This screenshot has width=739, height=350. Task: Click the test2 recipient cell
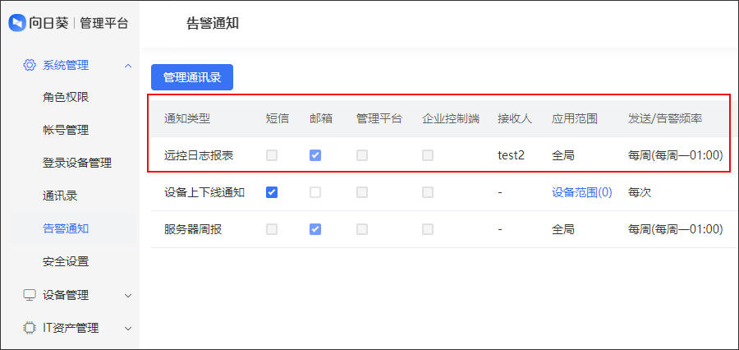[511, 155]
